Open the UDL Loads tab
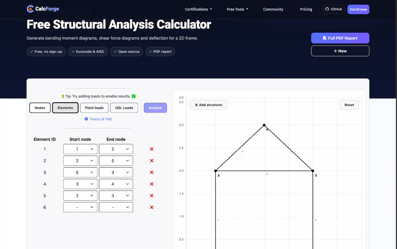This screenshot has height=249, width=397. tap(124, 108)
